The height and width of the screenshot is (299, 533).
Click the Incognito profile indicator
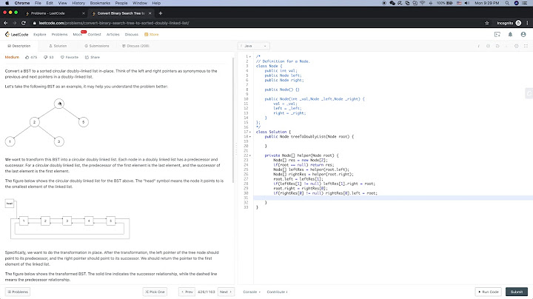click(x=509, y=23)
